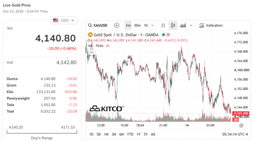
Task: Click the day's range low 4140.20
Action: (x=16, y=127)
